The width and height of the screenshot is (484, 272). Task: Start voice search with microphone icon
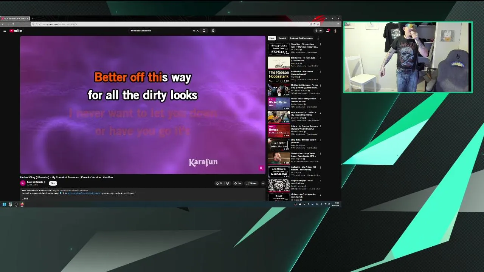point(213,31)
